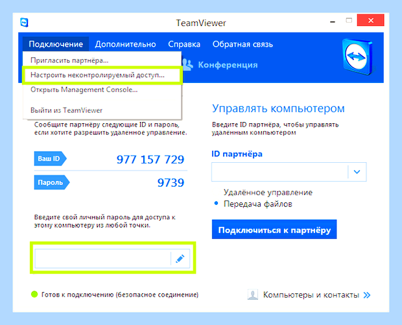Expand the ID партнёра dropdown arrow

click(x=357, y=172)
